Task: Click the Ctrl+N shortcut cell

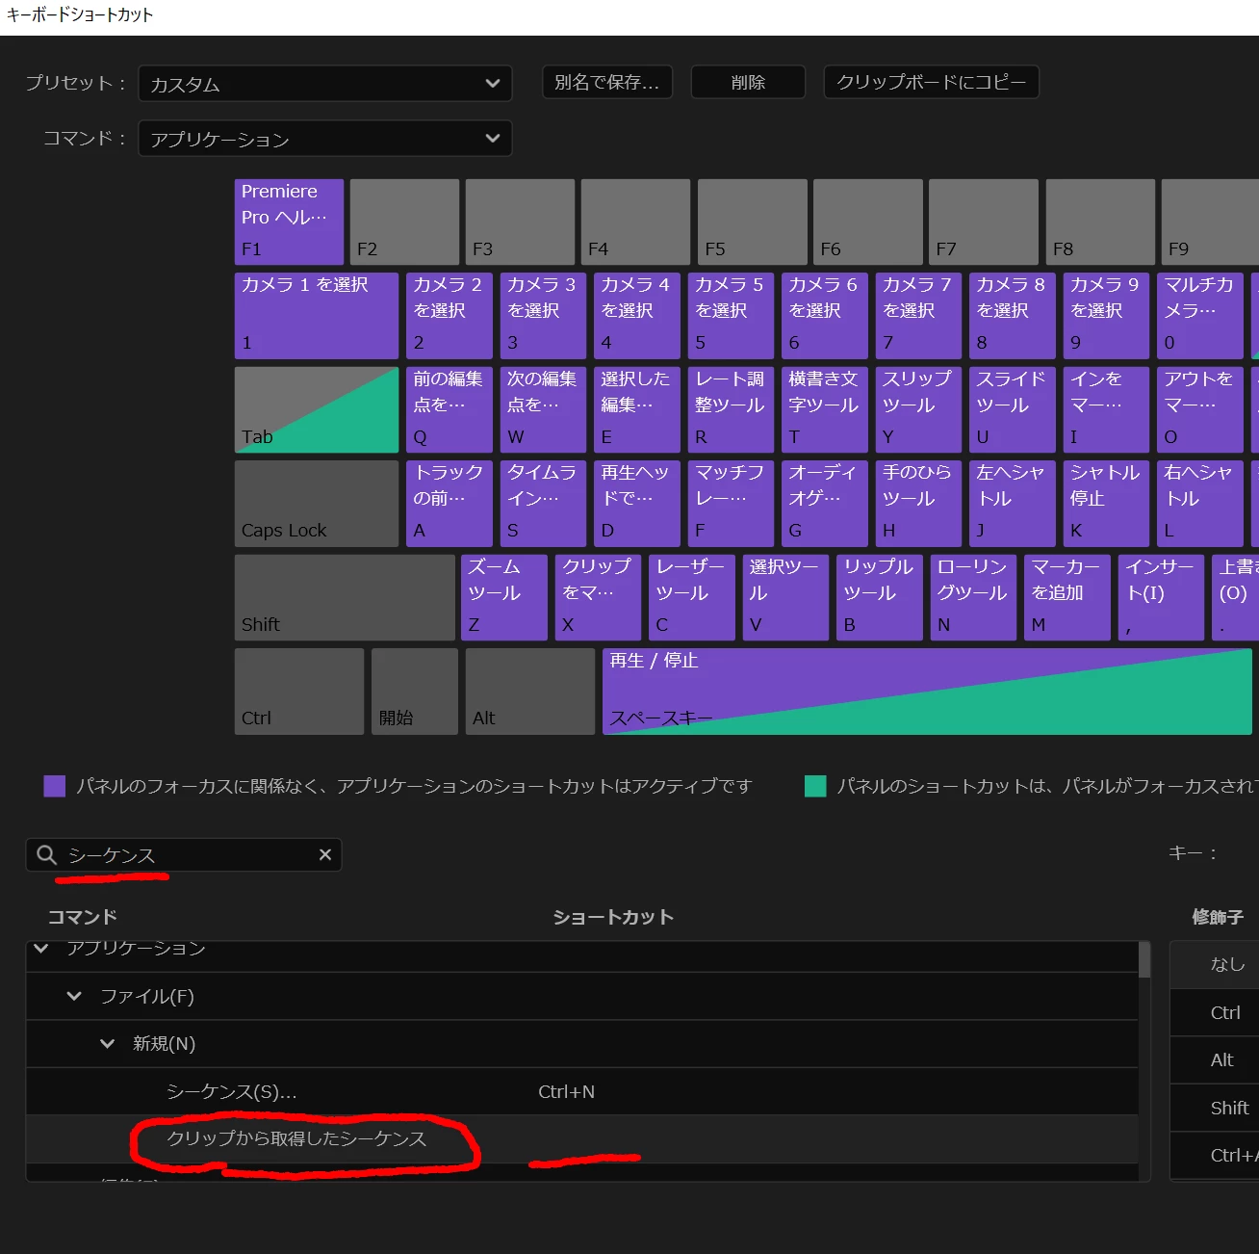Action: 566,1091
